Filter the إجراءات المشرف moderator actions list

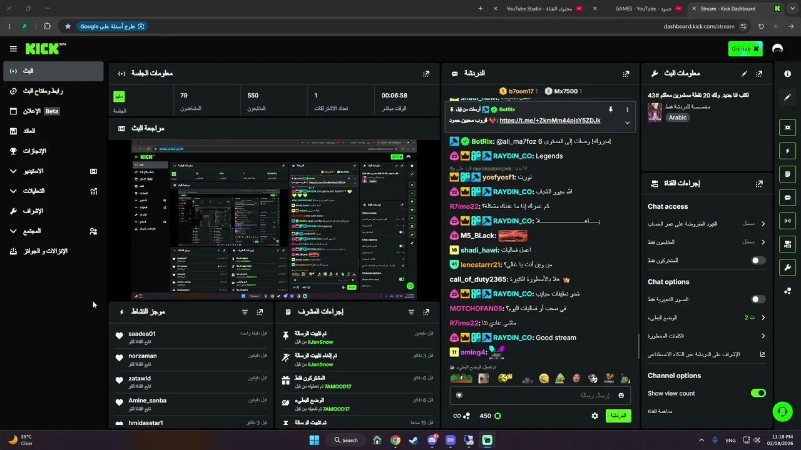tap(411, 312)
